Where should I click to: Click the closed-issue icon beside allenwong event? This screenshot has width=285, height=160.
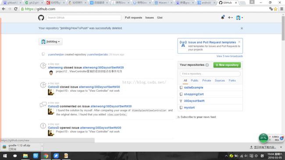pos(43,66)
